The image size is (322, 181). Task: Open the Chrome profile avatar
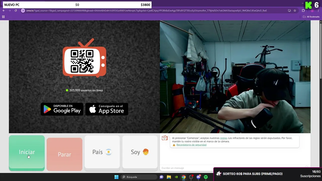tap(312, 11)
